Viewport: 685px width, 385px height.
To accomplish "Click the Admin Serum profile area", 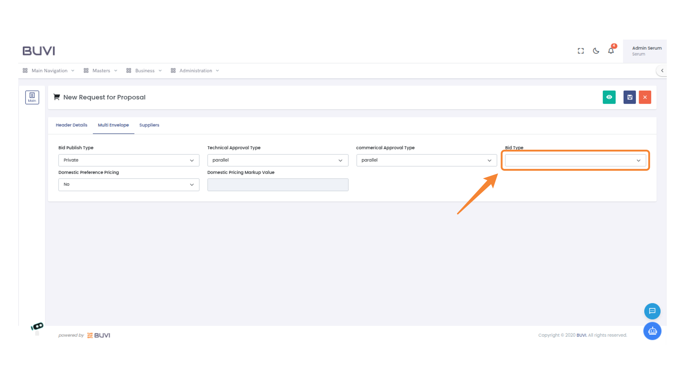I will pos(646,51).
